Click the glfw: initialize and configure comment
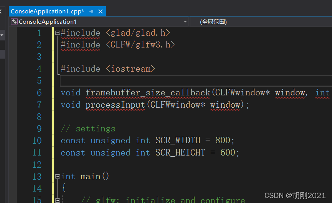Image resolution: width=332 pixels, height=203 pixels. [163, 200]
